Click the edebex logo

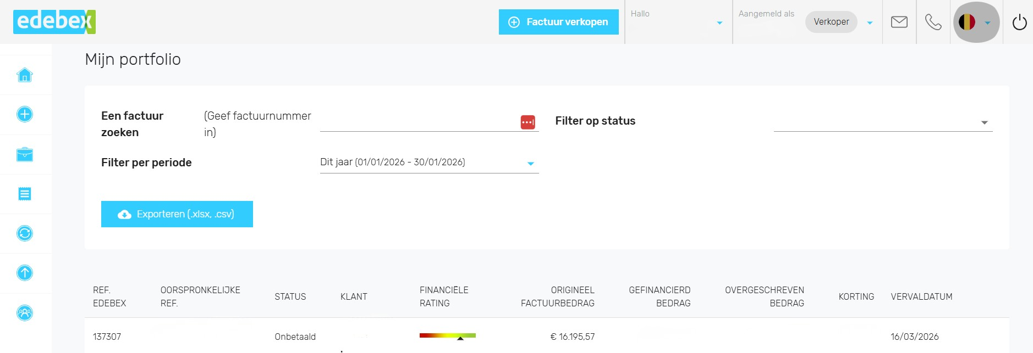pyautogui.click(x=54, y=22)
